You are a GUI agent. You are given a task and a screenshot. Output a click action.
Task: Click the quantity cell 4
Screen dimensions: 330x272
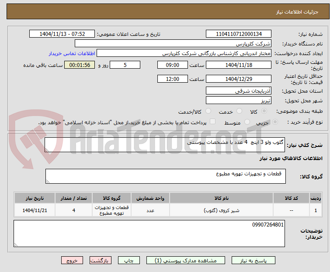(74, 210)
